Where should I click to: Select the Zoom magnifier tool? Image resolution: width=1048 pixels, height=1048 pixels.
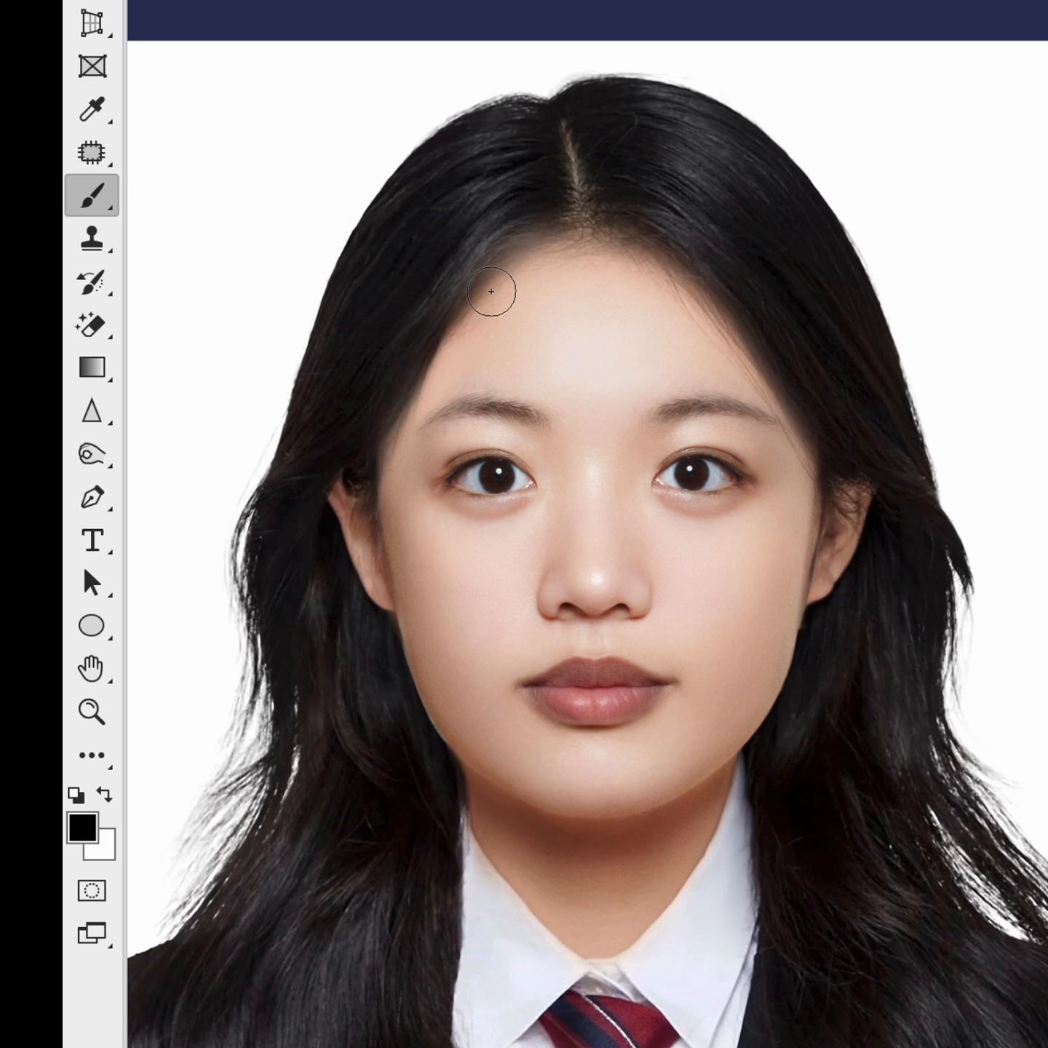tap(92, 711)
